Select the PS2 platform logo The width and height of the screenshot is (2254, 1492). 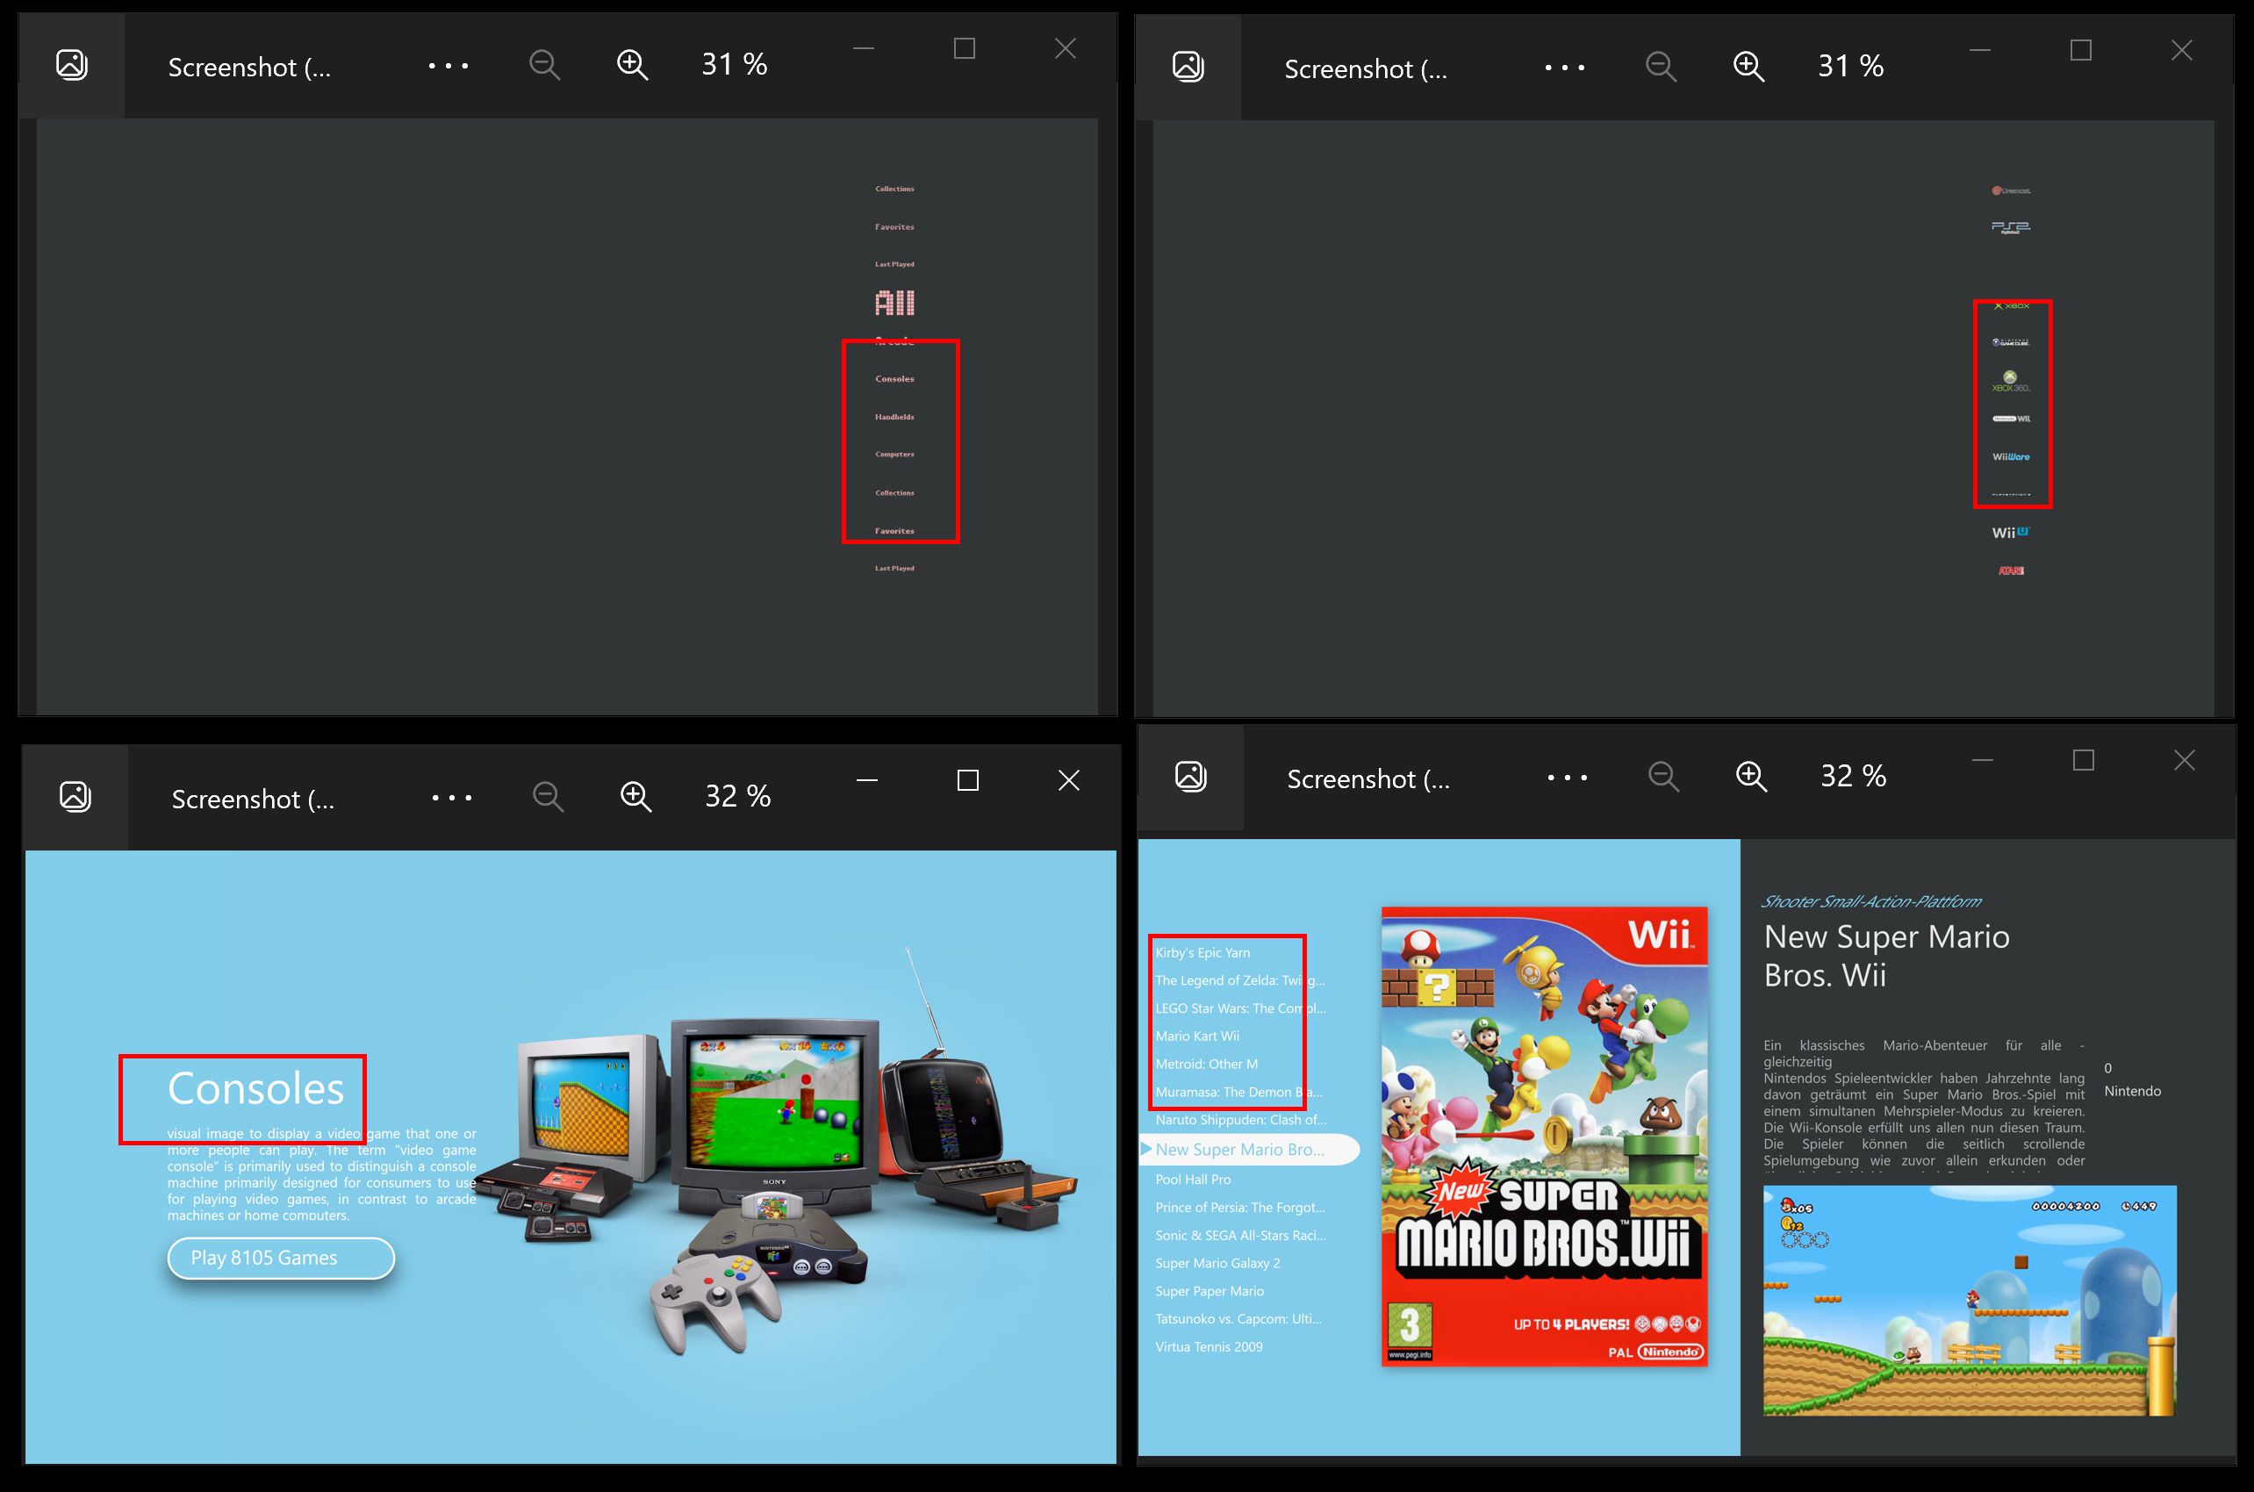click(x=2010, y=227)
